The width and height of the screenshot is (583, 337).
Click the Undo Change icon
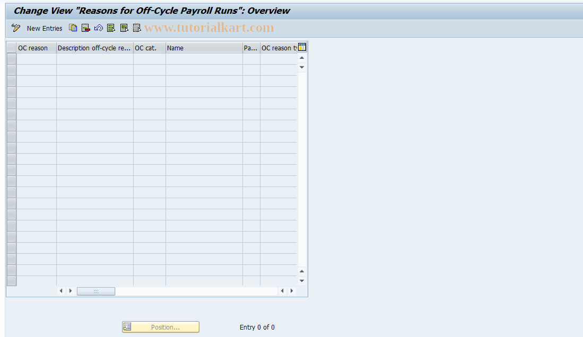tap(99, 28)
